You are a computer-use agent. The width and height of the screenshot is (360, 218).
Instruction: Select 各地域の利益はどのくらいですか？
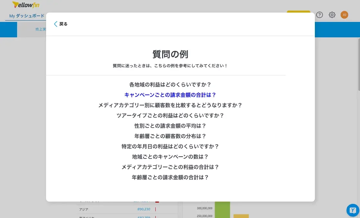(170, 84)
